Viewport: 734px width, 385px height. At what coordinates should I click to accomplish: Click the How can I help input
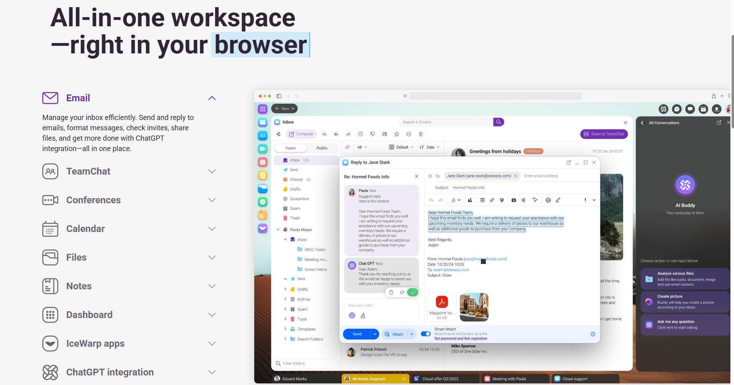pos(381,305)
